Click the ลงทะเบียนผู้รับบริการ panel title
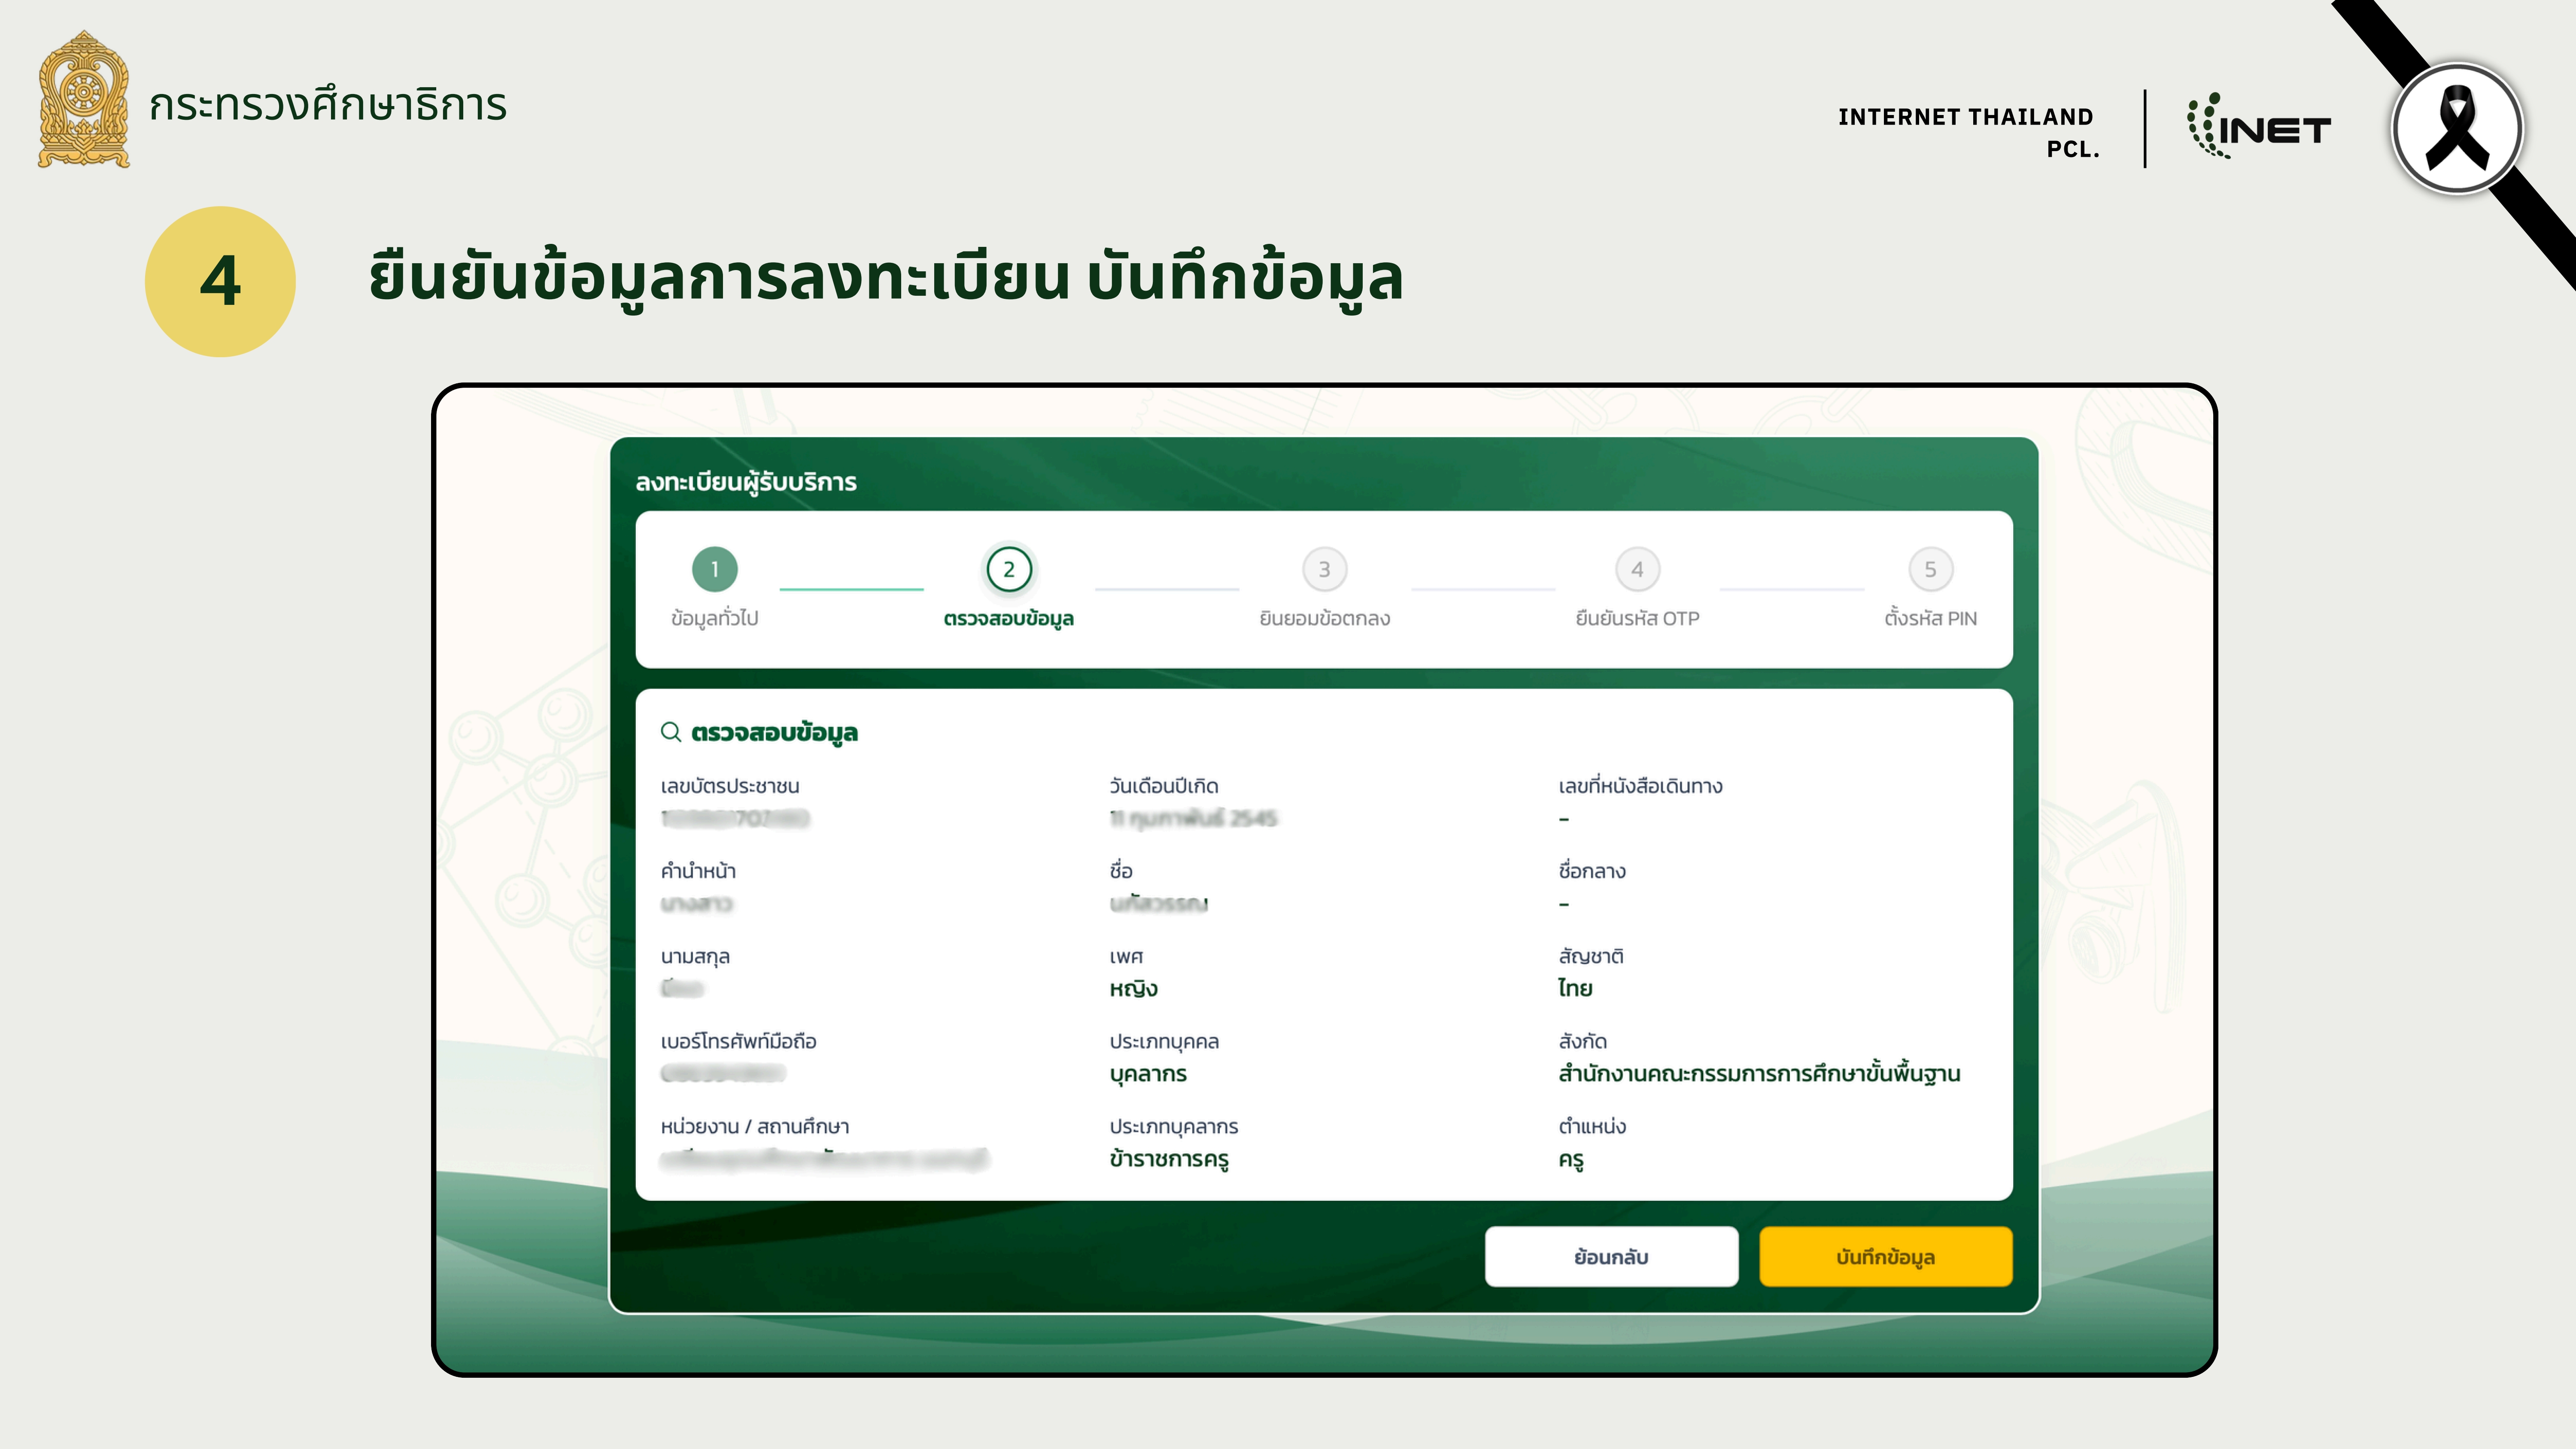This screenshot has height=1449, width=2576. pyautogui.click(x=746, y=482)
